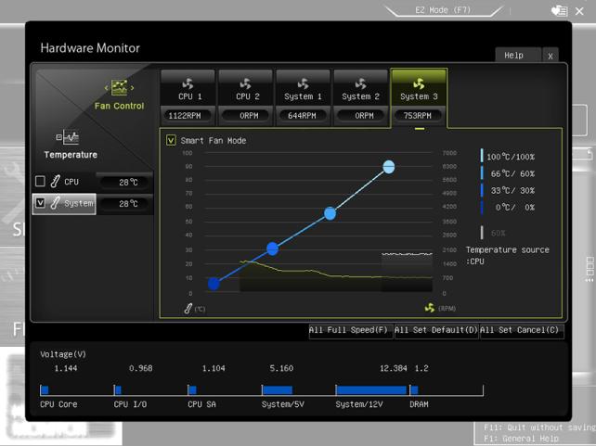Select the top fan curve point near 90%
Image resolution: width=596 pixels, height=446 pixels.
point(388,167)
